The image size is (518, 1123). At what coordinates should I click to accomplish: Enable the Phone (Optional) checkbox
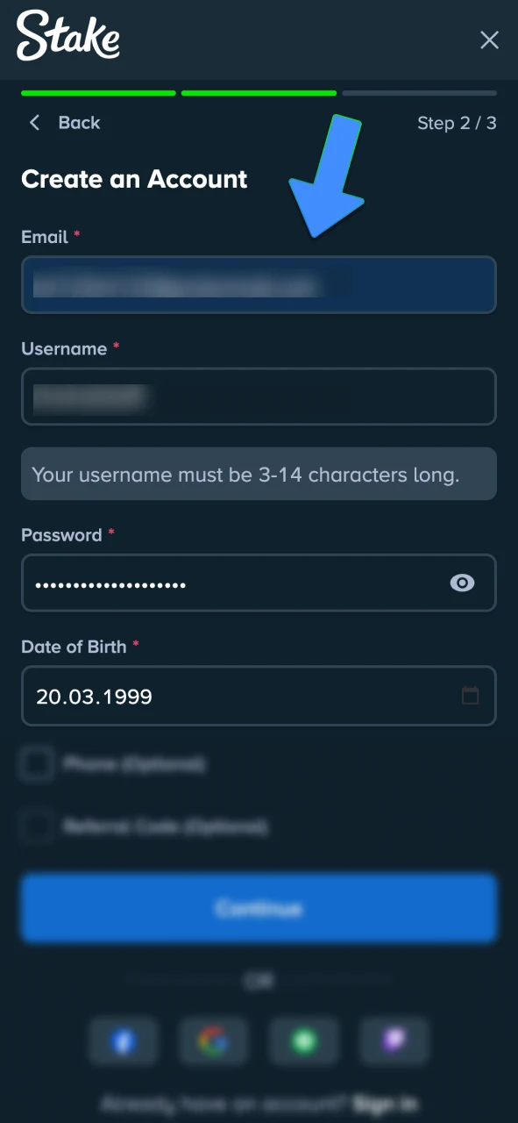coord(36,764)
